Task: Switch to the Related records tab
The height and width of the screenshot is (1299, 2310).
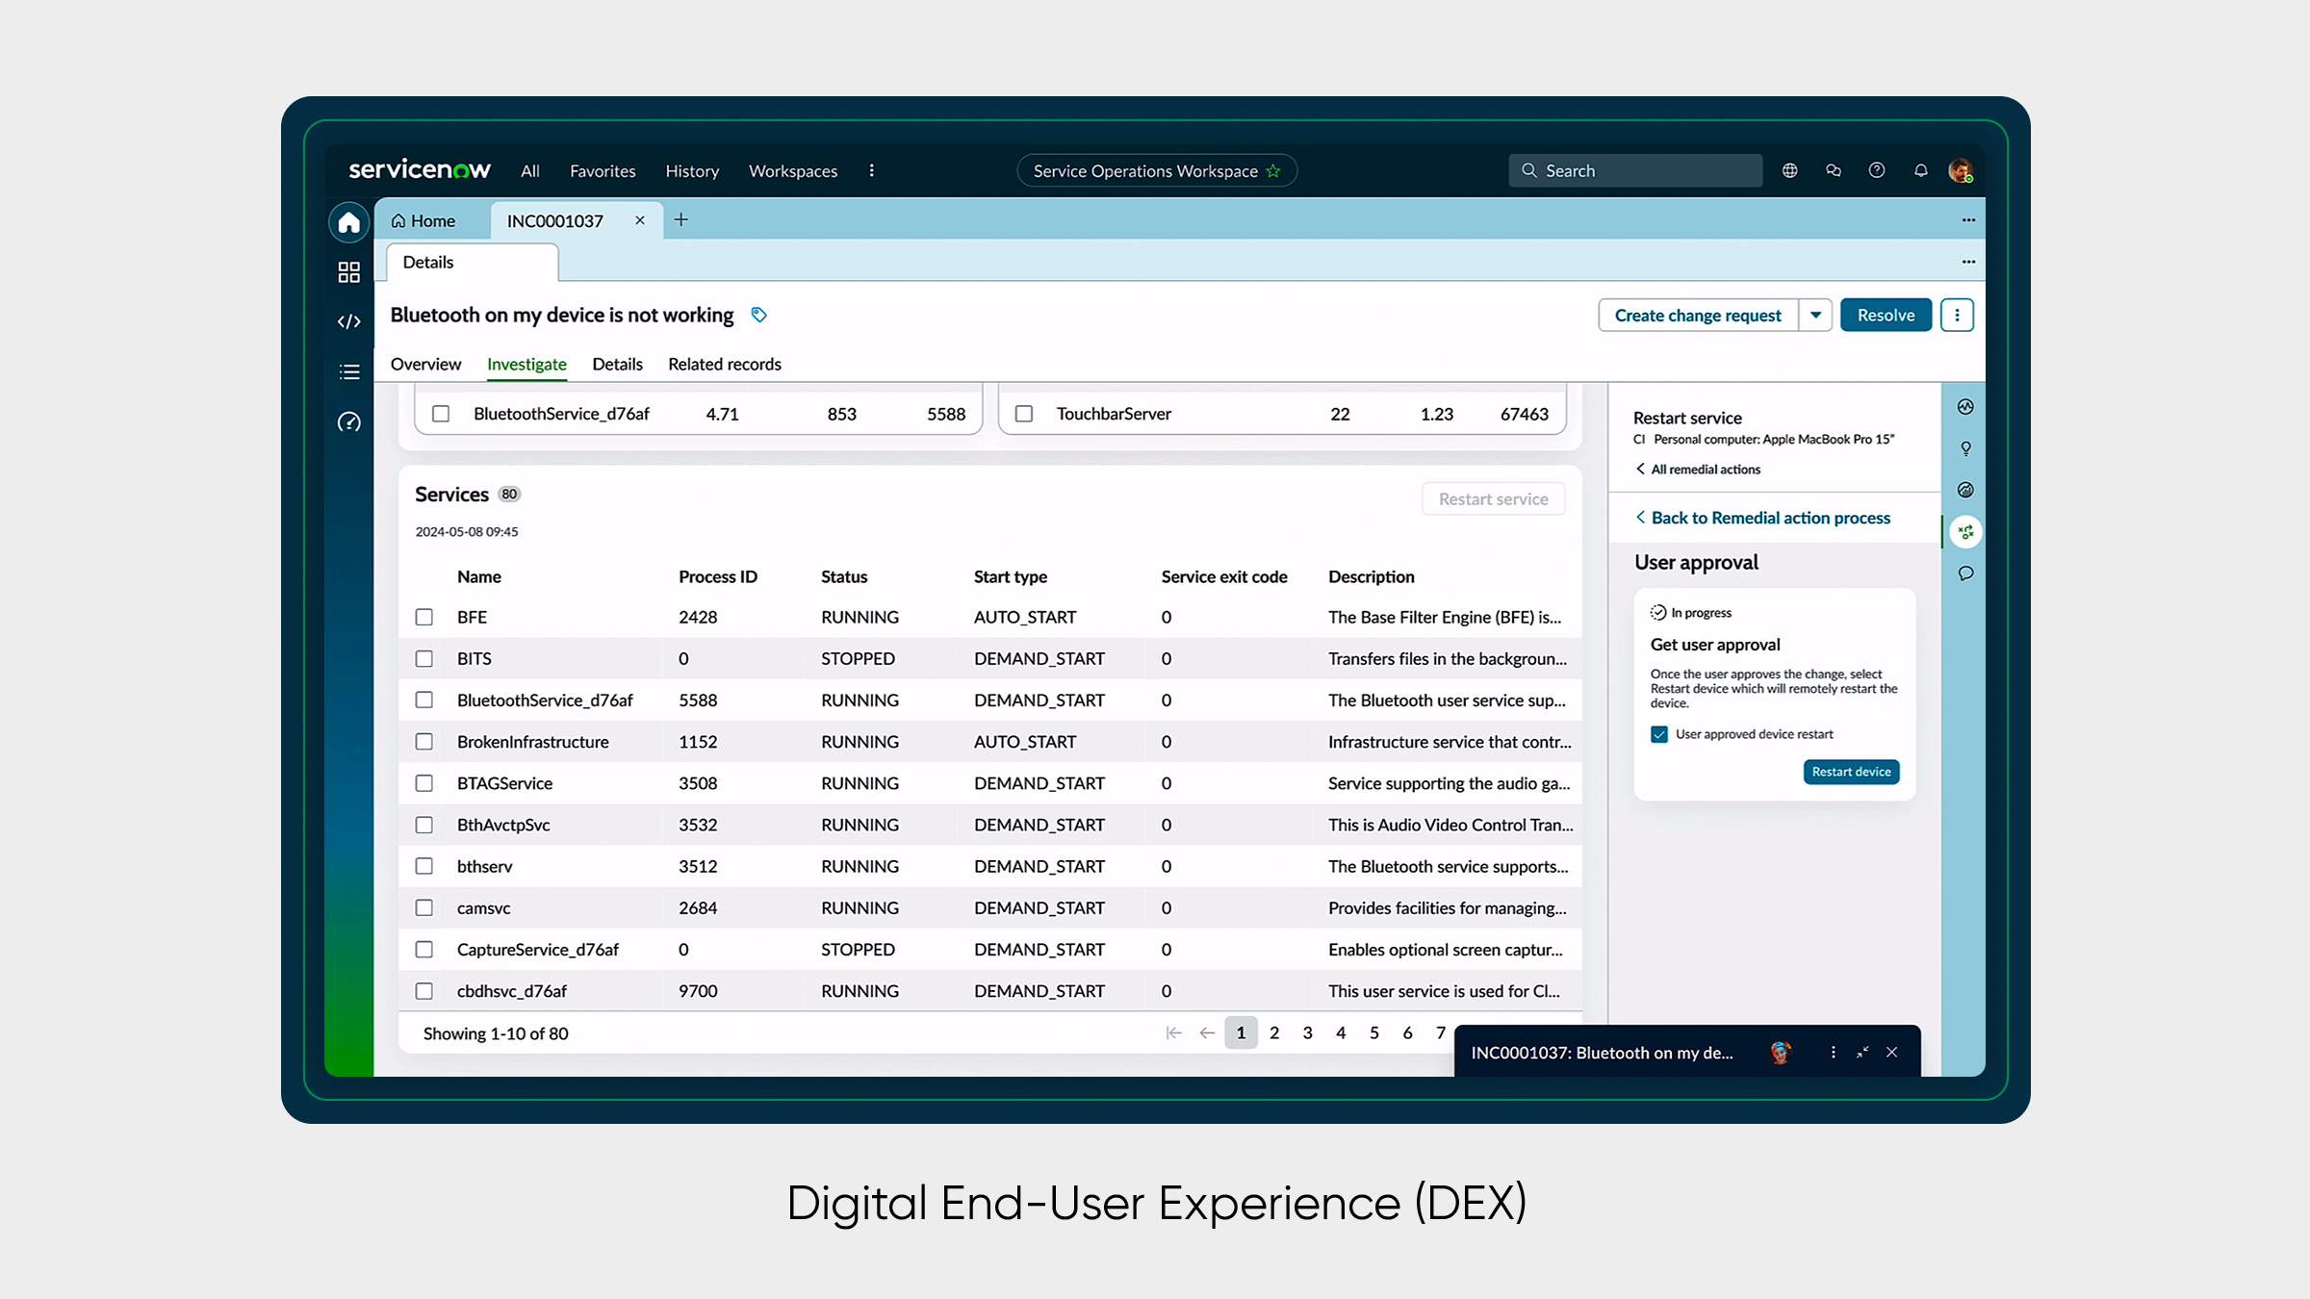Action: click(724, 364)
